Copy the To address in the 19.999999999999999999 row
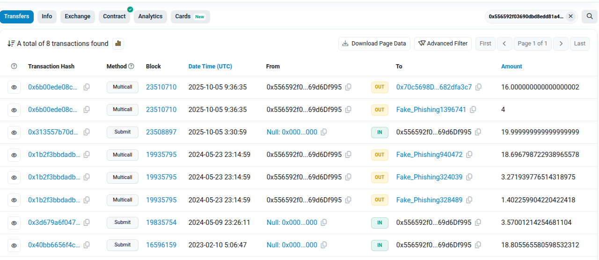 478,132
